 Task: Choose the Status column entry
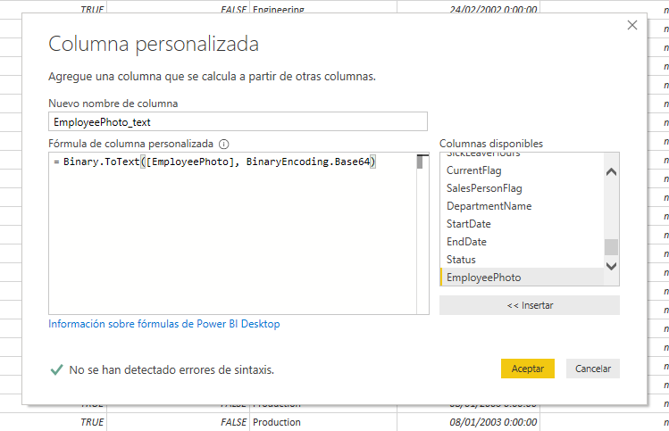click(x=461, y=260)
